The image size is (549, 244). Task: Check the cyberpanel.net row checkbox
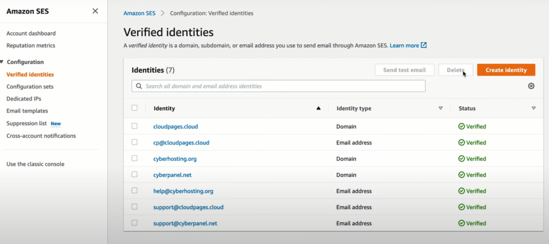tap(135, 174)
